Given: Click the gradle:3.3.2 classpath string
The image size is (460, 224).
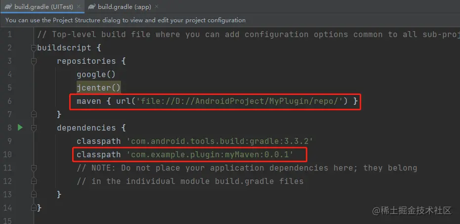Looking at the screenshot, I should coord(220,141).
